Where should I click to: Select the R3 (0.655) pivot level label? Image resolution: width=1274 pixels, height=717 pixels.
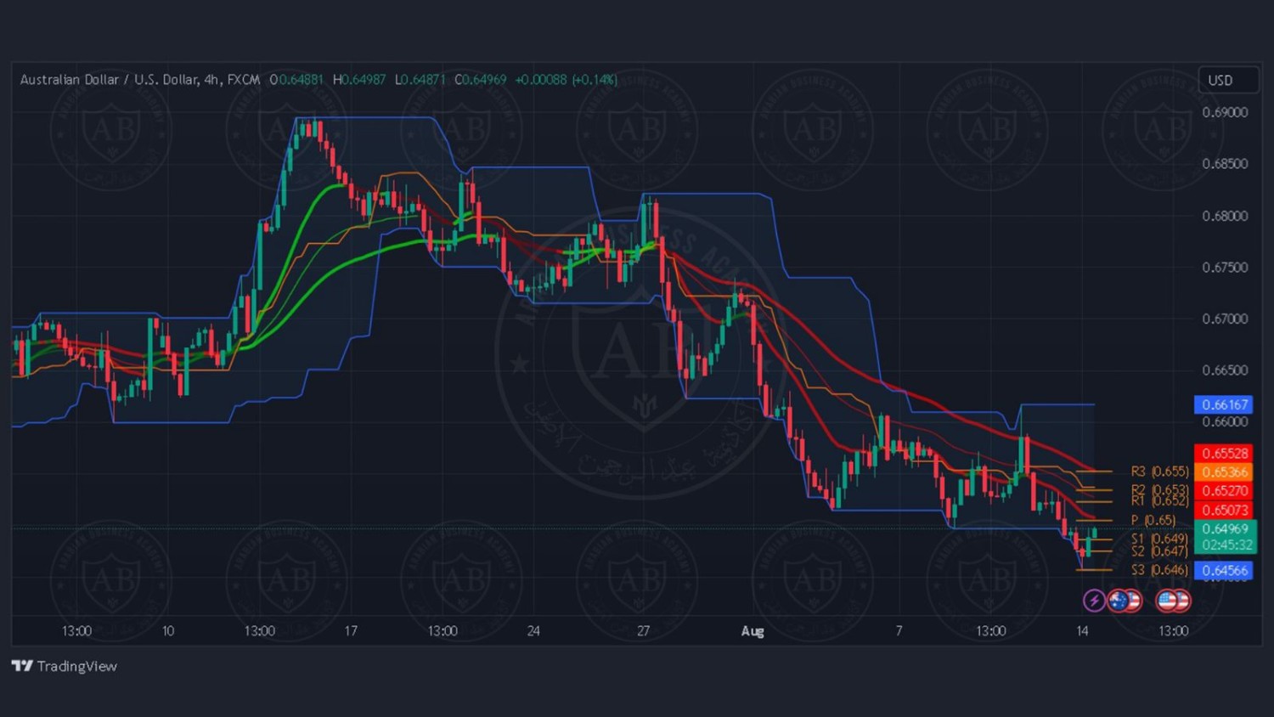[1159, 471]
